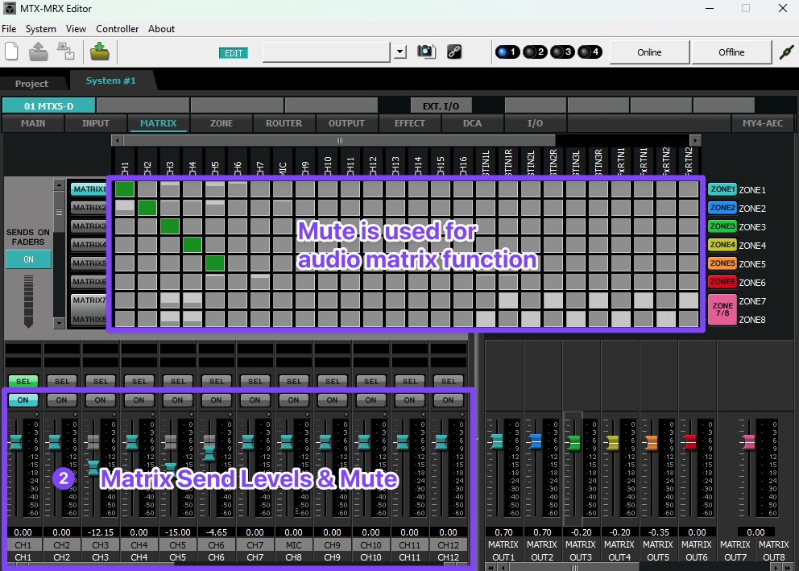Toggle the CH6 ON mute button

[x=216, y=399]
